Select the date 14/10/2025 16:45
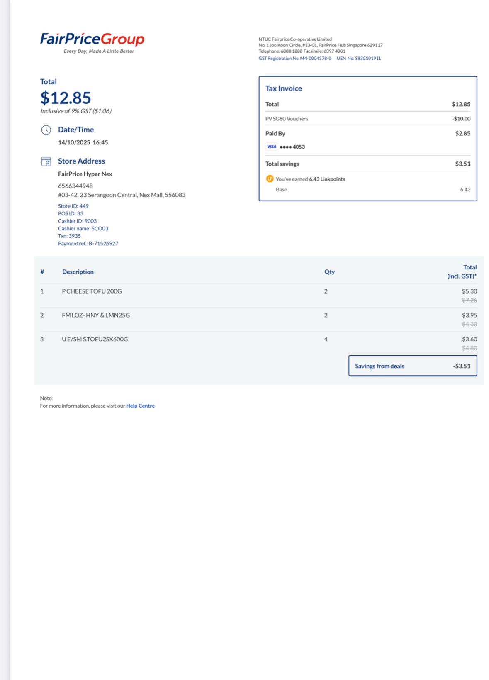The image size is (489, 680). 83,142
